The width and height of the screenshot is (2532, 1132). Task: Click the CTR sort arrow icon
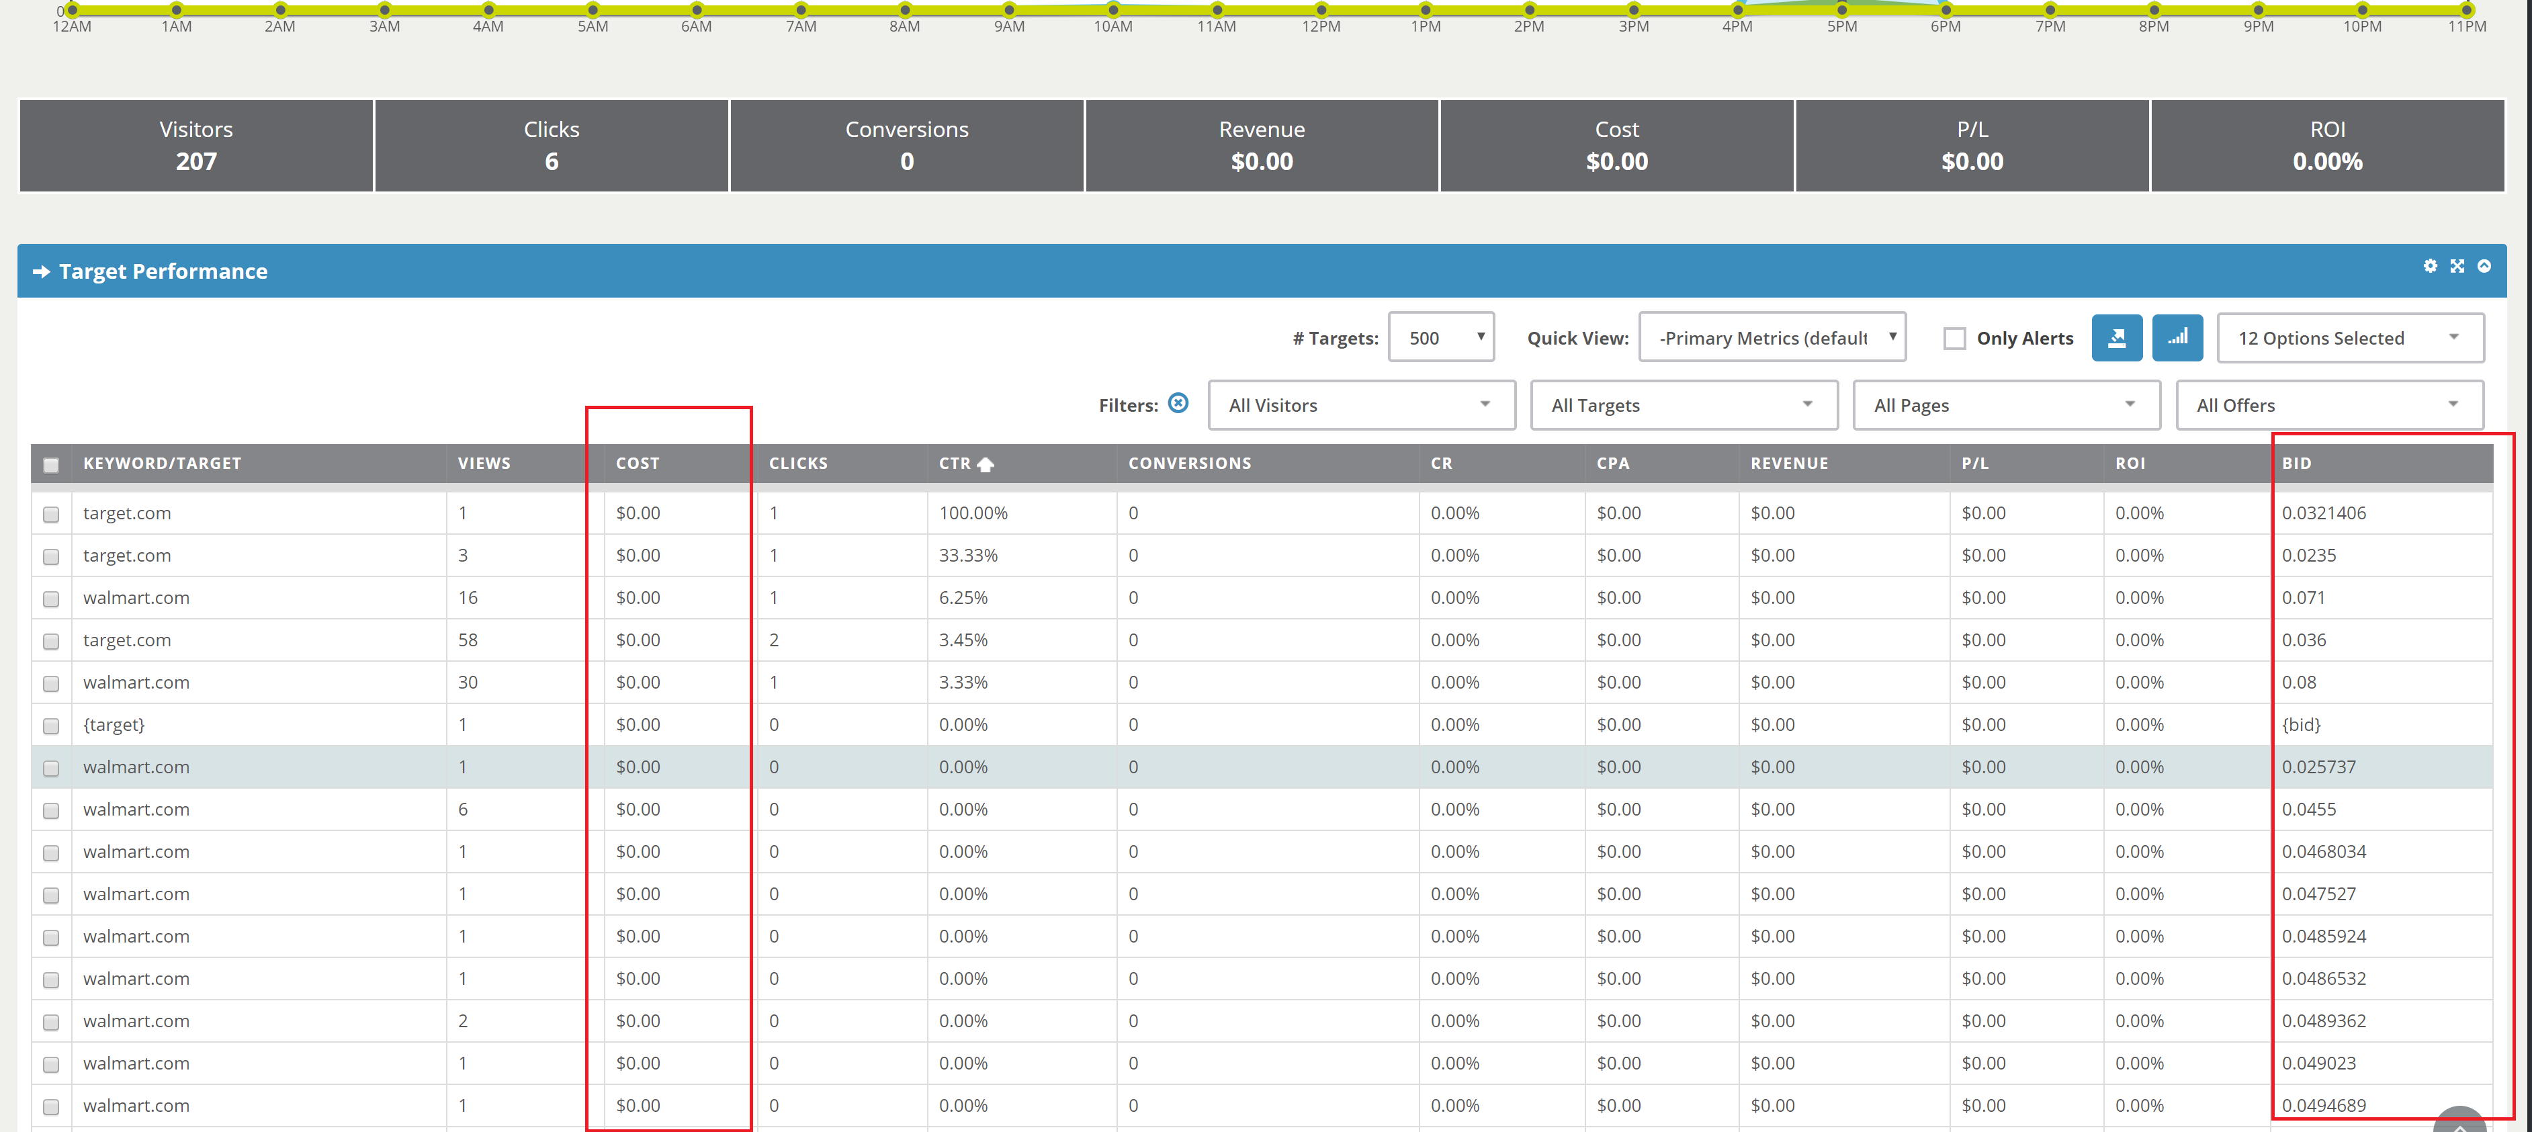coord(985,464)
